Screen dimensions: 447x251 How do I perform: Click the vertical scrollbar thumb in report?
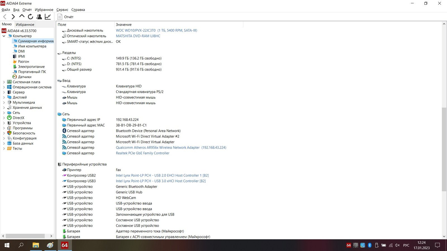pyautogui.click(x=444, y=149)
